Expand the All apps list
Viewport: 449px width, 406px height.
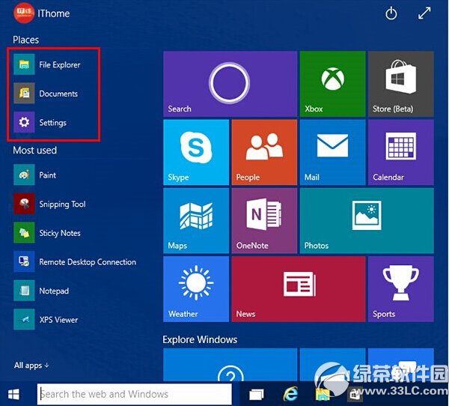pos(31,366)
